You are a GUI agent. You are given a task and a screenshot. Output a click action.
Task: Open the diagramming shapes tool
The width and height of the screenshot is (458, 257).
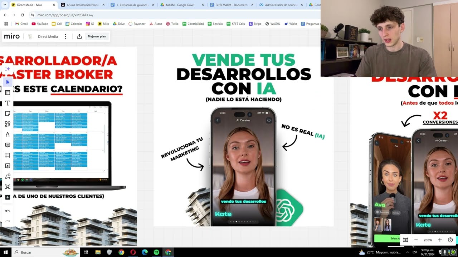pos(8,176)
